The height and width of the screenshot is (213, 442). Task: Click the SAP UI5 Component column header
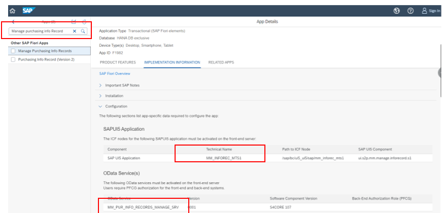point(375,149)
